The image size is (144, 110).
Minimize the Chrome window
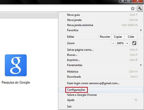point(122,1)
